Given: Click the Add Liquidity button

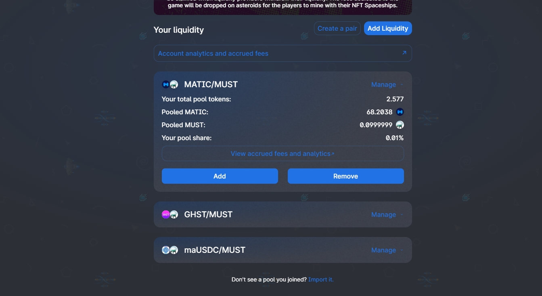Looking at the screenshot, I should coord(387,28).
